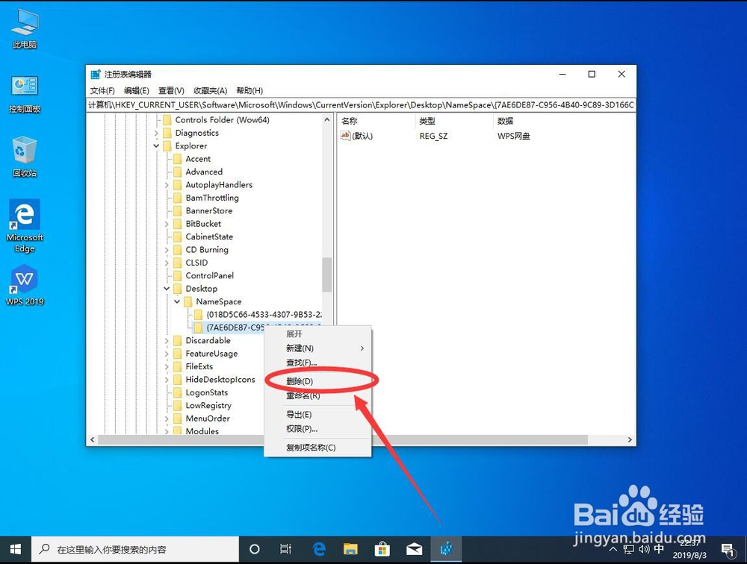Open the 此电脑 desktop icon

(x=25, y=28)
